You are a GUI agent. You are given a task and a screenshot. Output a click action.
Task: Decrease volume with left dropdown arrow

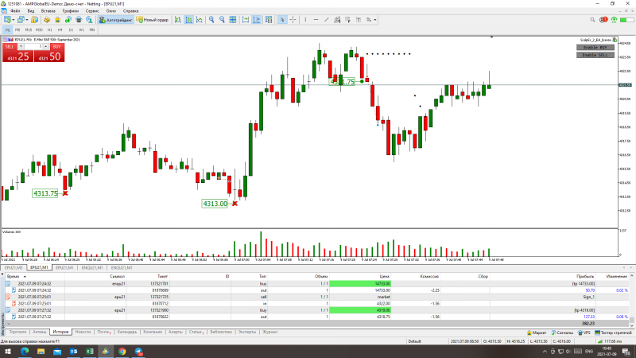[x=21, y=47]
